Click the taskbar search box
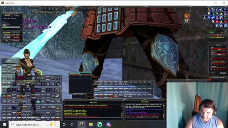 tap(34, 124)
